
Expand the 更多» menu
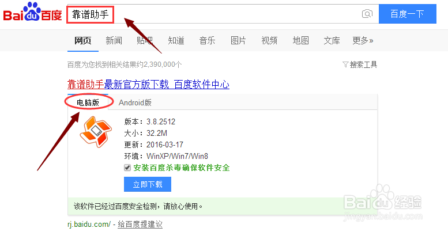(363, 40)
